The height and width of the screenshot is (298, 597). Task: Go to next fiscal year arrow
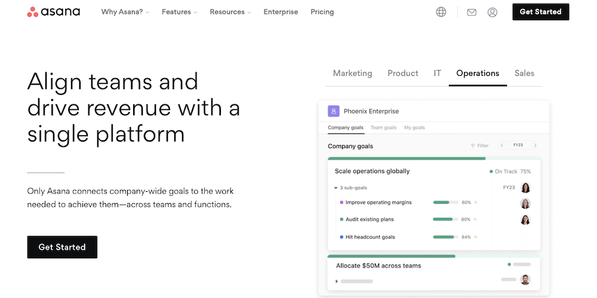coord(535,146)
